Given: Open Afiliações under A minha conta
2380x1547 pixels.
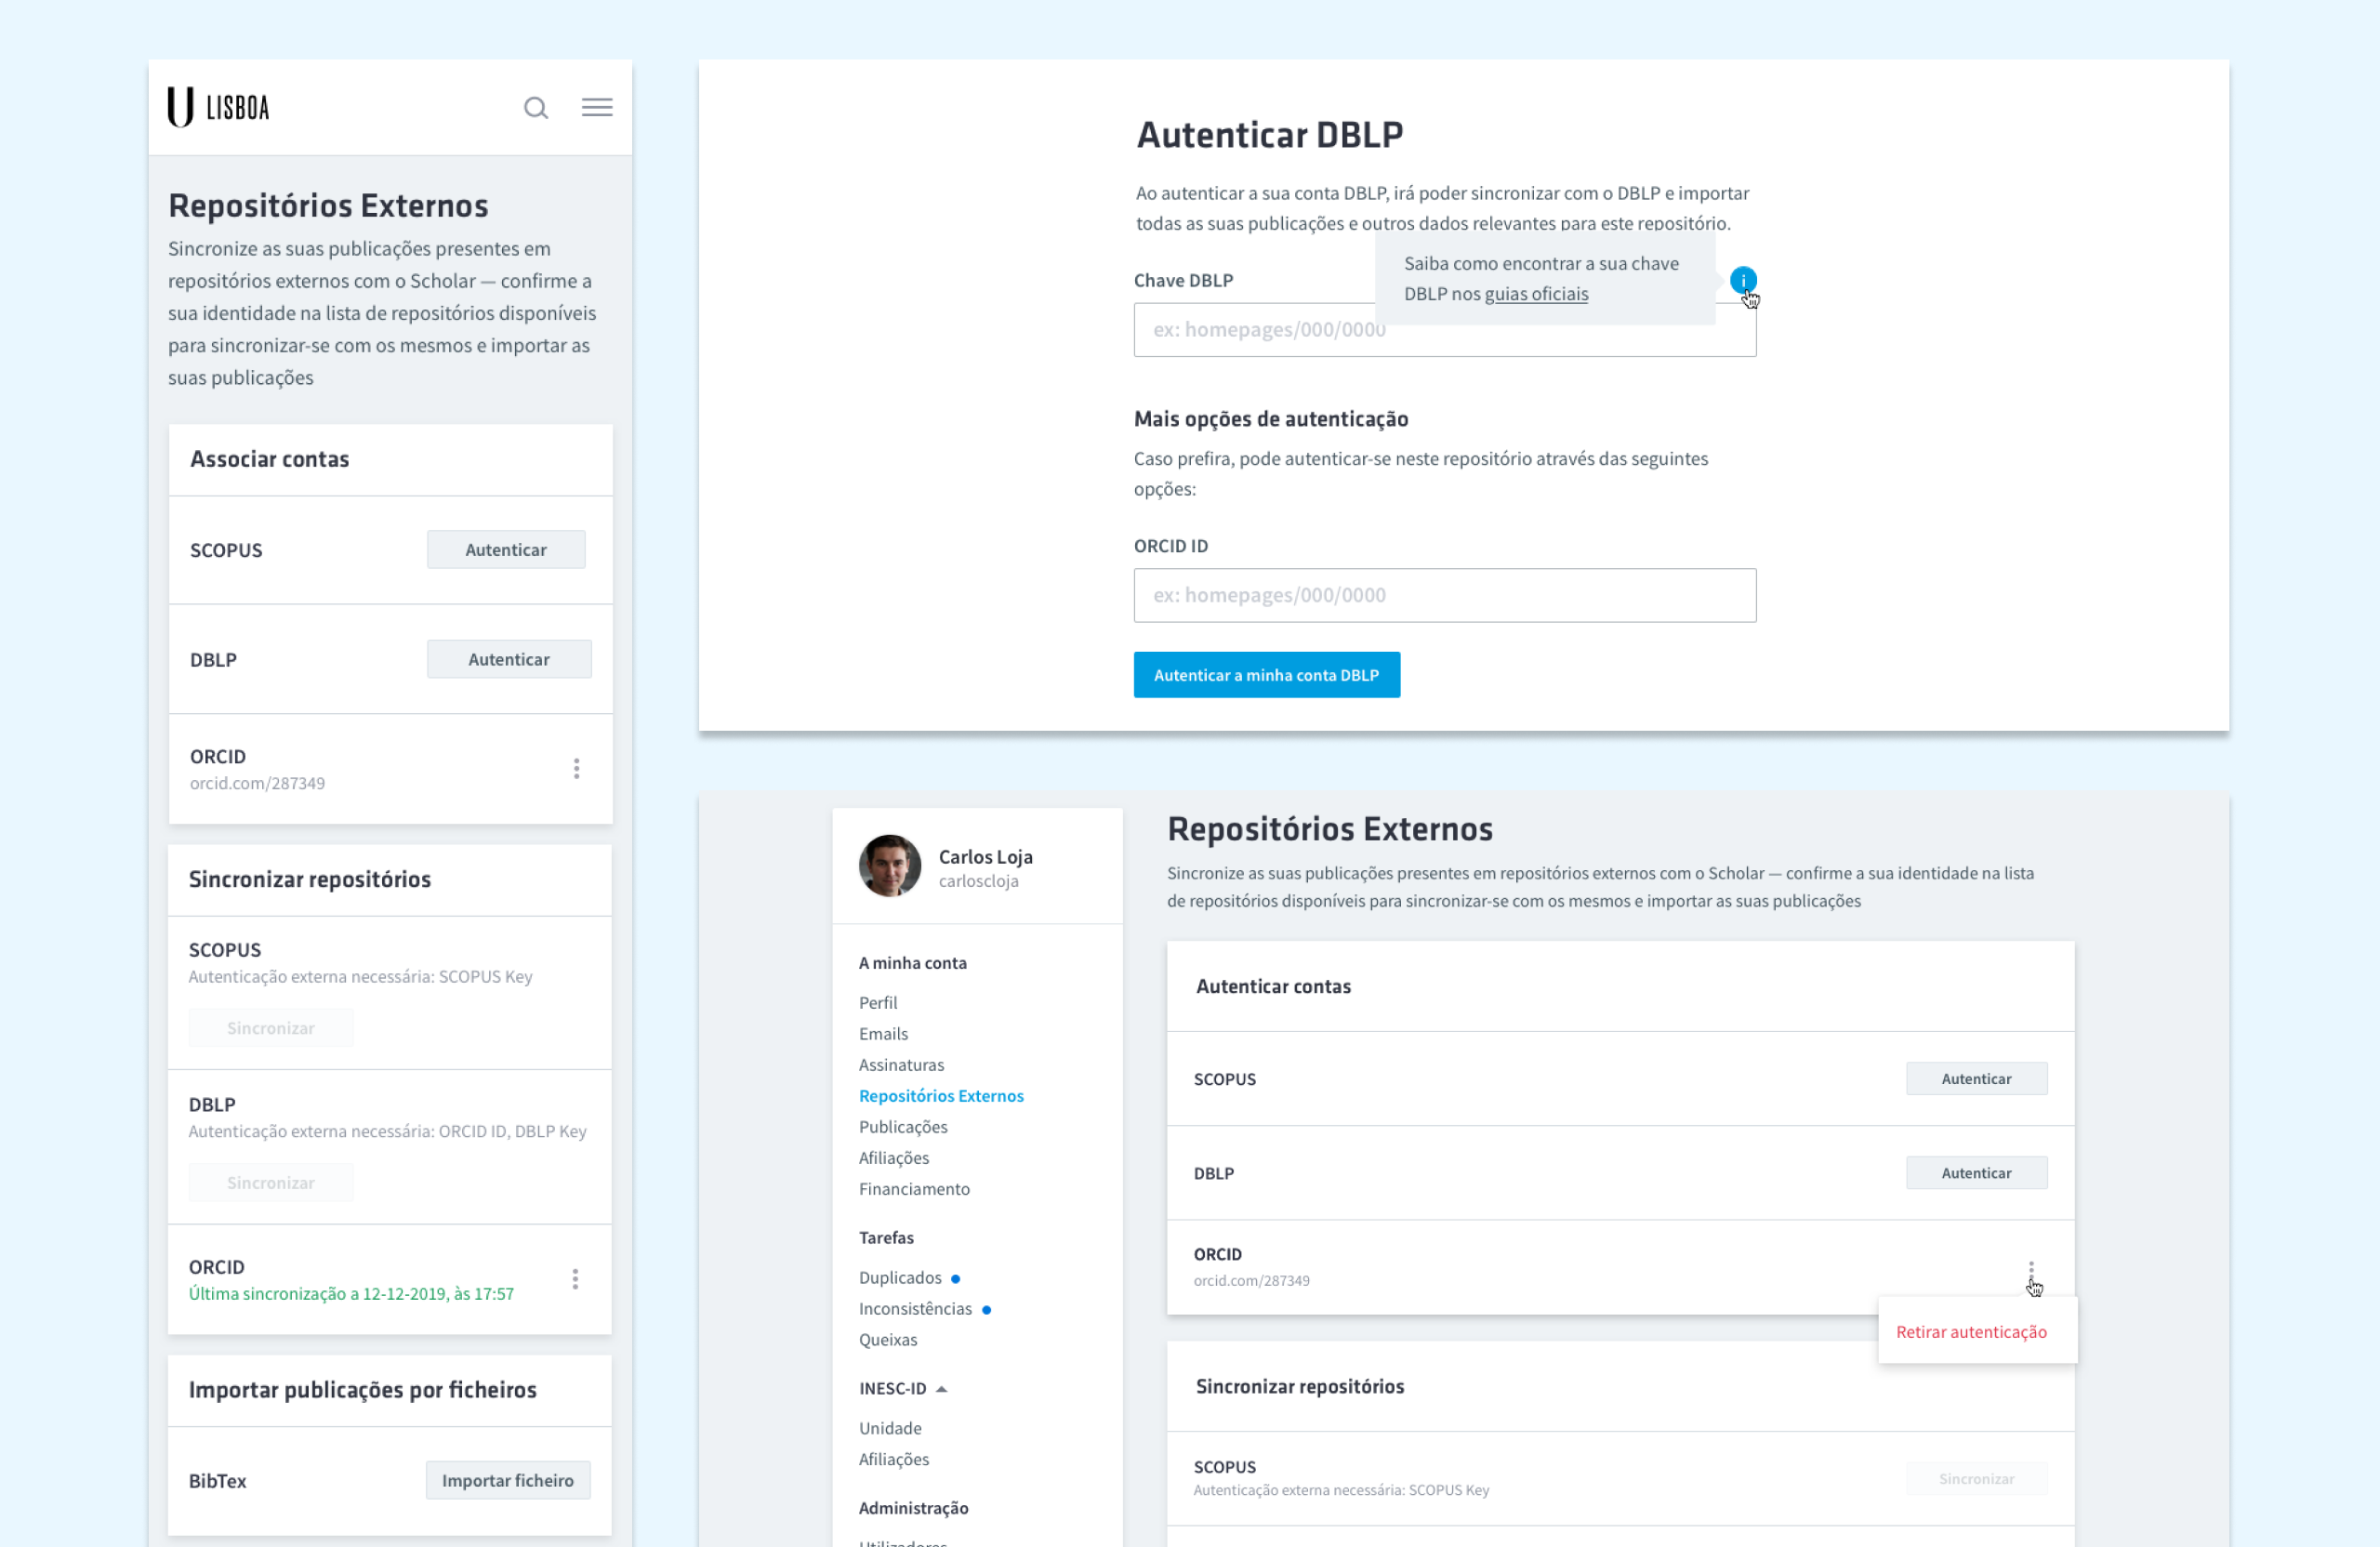Looking at the screenshot, I should (894, 1158).
